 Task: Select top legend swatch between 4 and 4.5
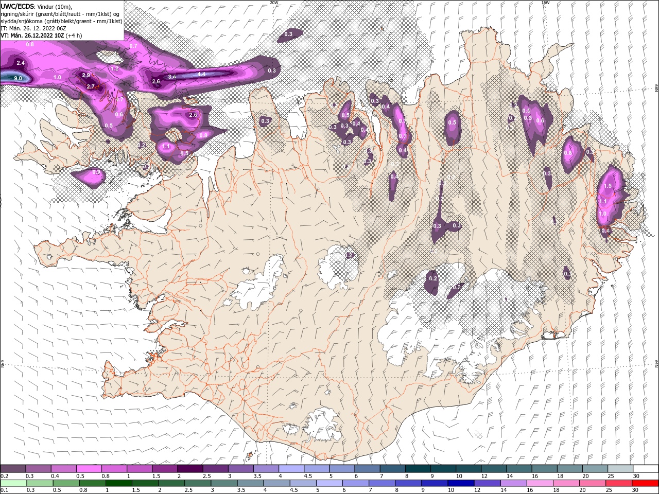[290, 469]
